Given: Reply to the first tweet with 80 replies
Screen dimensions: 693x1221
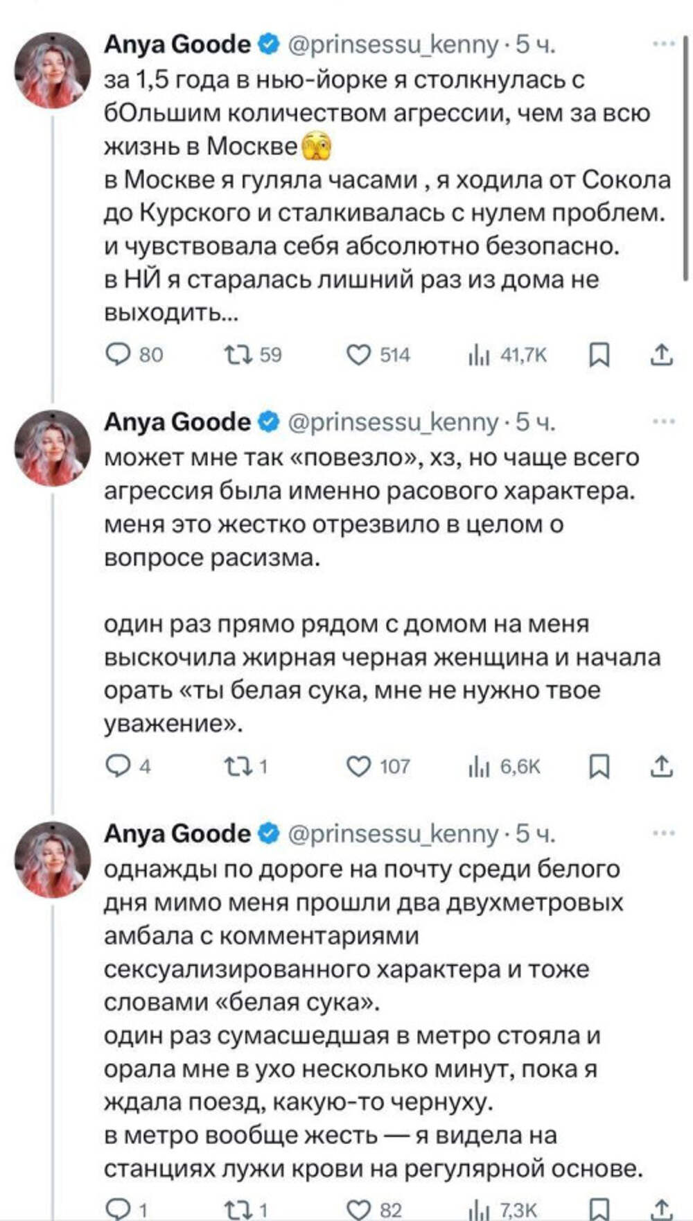Looking at the screenshot, I should (x=119, y=355).
